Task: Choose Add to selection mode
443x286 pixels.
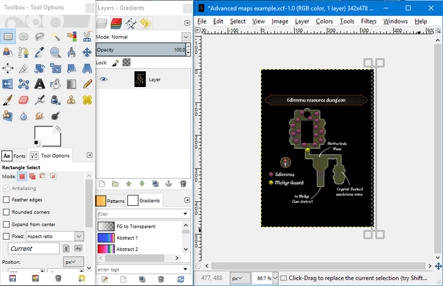Action: tap(33, 177)
